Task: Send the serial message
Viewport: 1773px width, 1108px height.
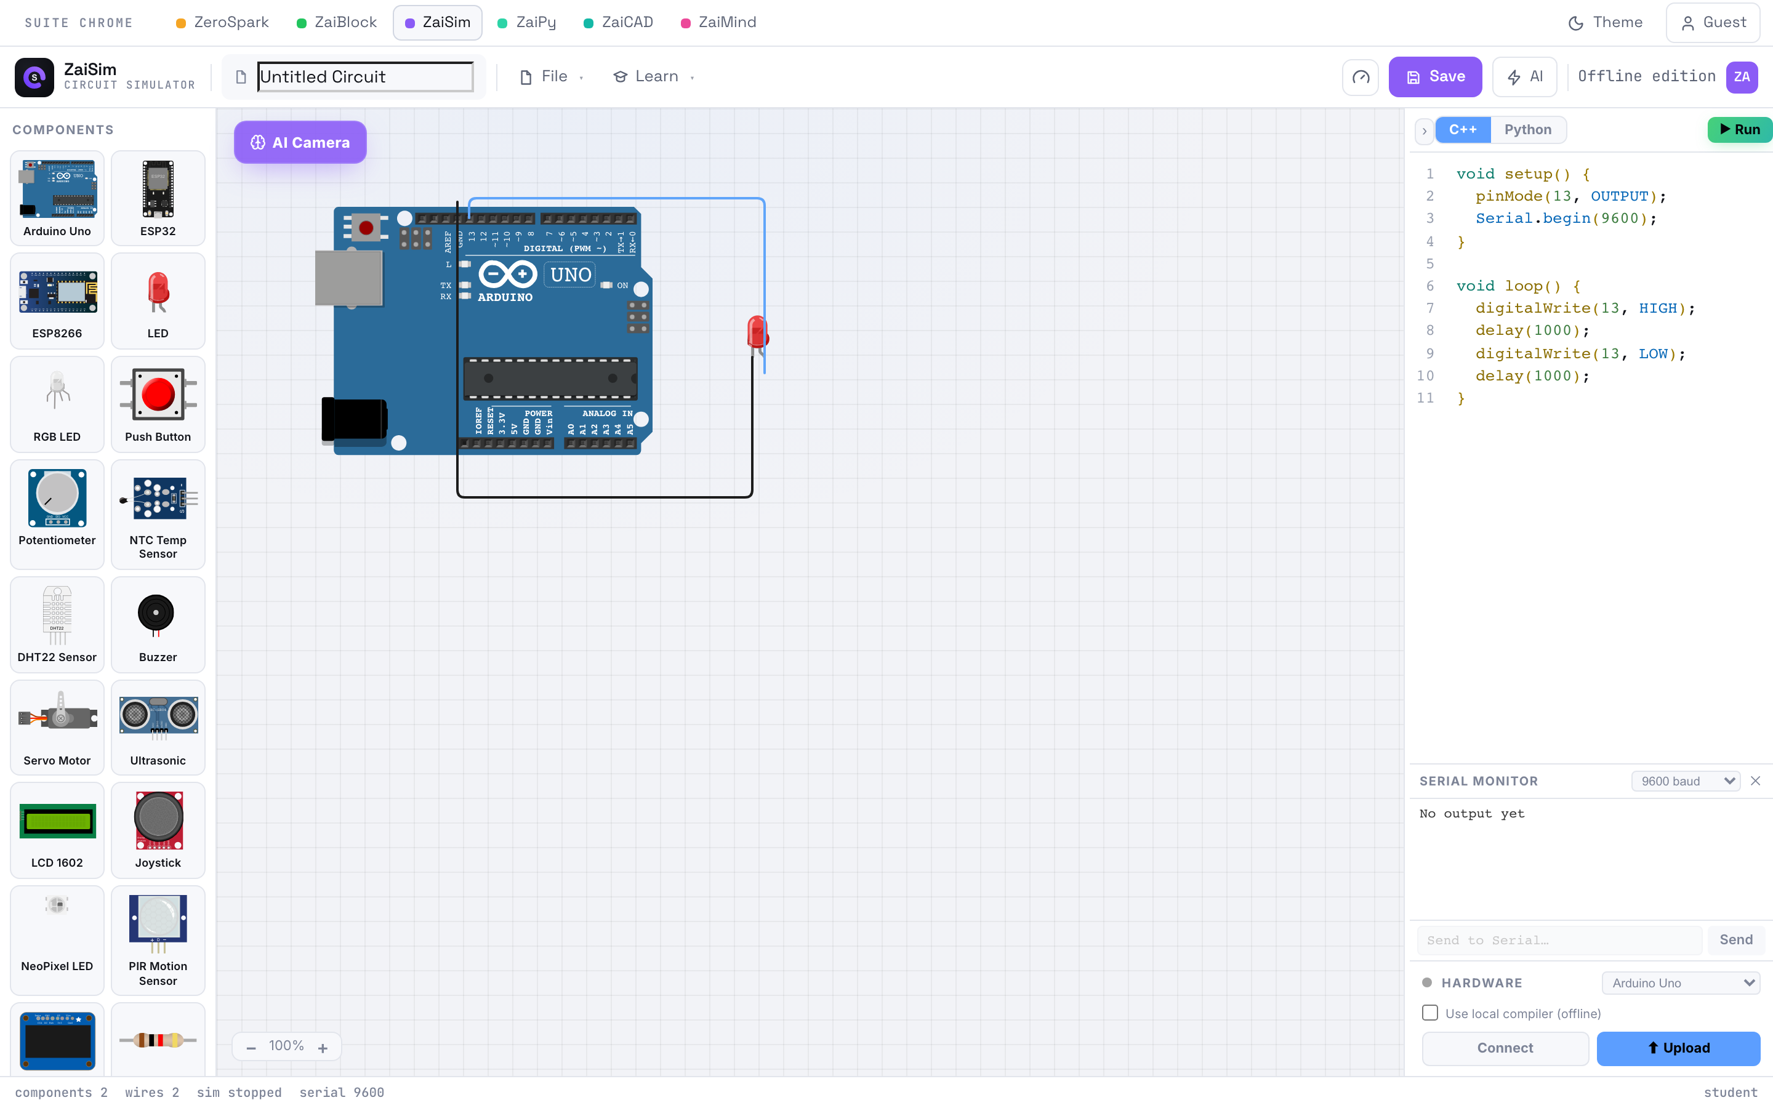Action: point(1735,939)
